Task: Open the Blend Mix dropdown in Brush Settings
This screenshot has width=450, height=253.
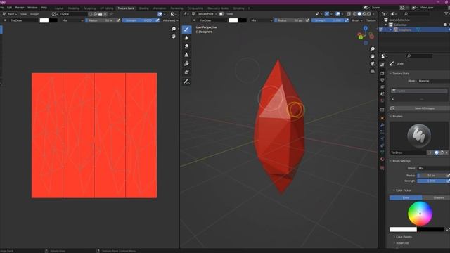Action: (x=433, y=168)
